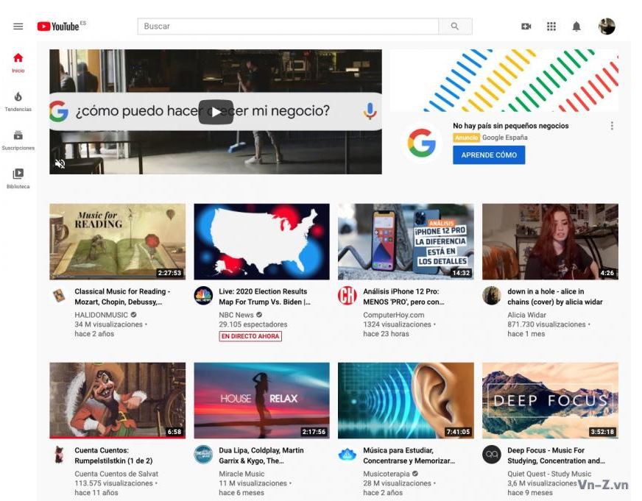Click the HALIDONMUSIC channel name
The image size is (642, 501).
[101, 315]
